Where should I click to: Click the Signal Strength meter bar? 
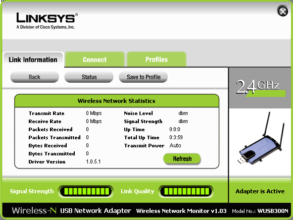(86, 191)
